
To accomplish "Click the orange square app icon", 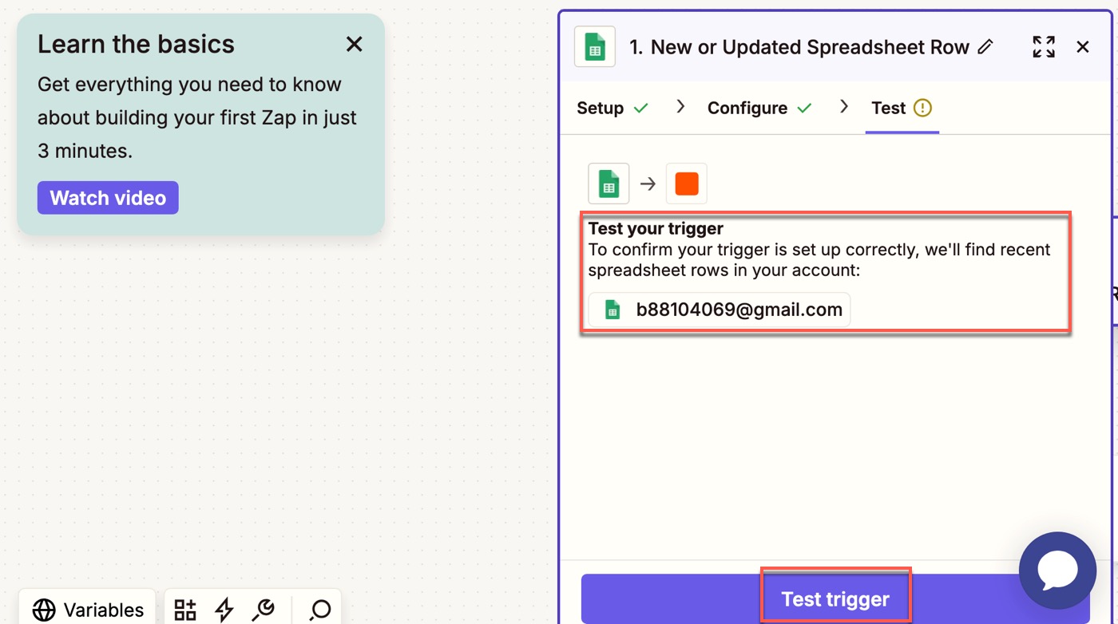I will click(x=687, y=184).
